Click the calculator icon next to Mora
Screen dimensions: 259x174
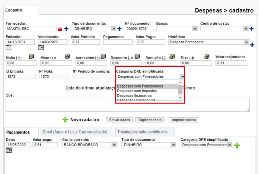67,57
